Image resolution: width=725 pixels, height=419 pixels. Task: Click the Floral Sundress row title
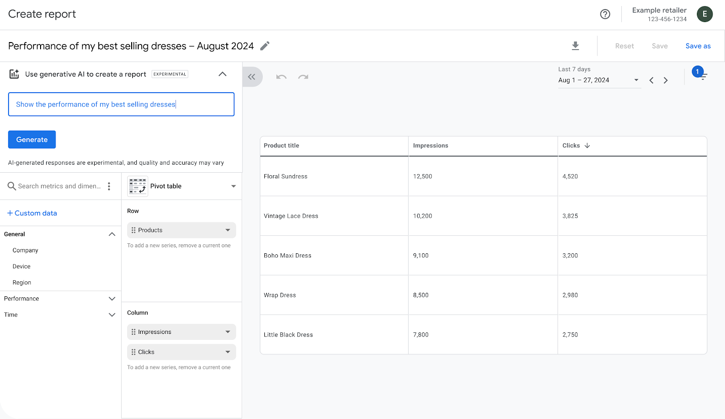[286, 176]
